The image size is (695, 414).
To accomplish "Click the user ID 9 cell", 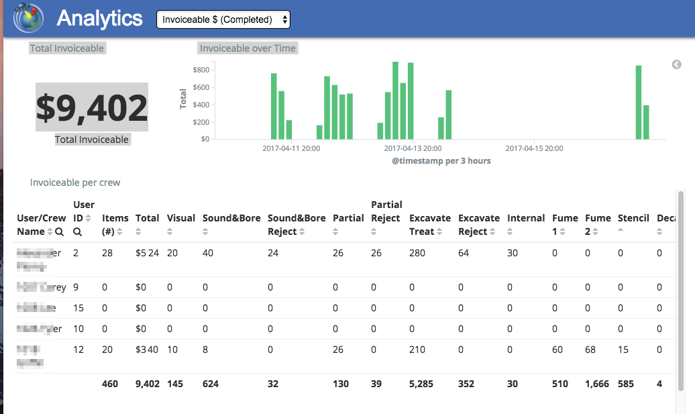I will point(76,287).
